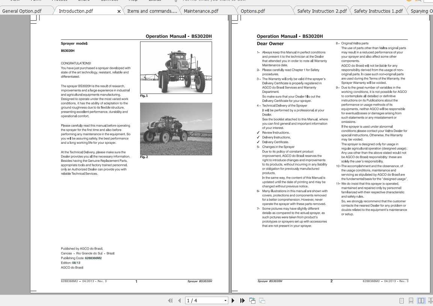Click page 2 'Operation Manual - BS3020H' header
Image resolution: width=433 pixels, height=306 pixels.
pos(290,36)
